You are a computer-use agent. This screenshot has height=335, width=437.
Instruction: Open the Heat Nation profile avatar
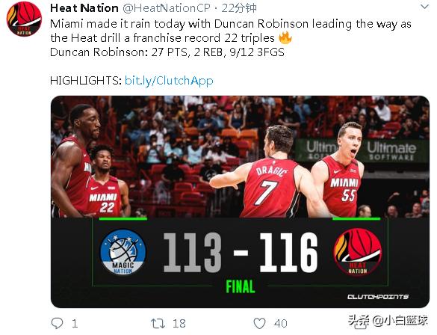tap(24, 19)
